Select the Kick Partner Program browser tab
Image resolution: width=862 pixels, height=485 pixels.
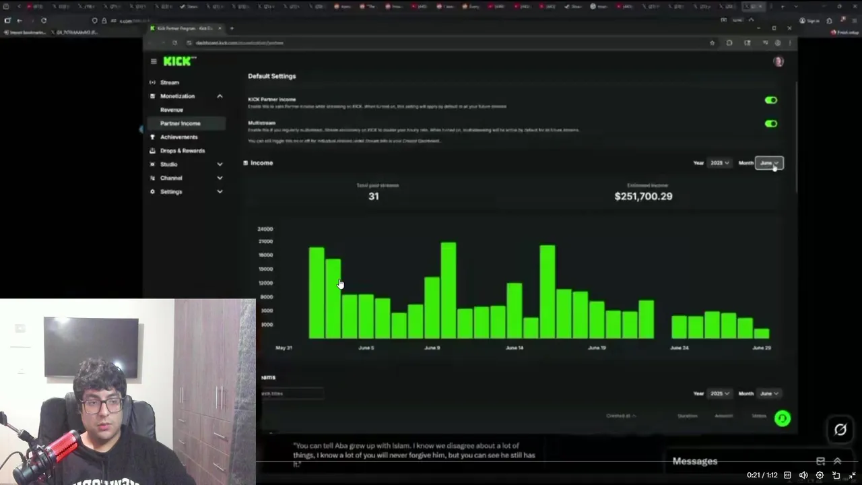[185, 28]
